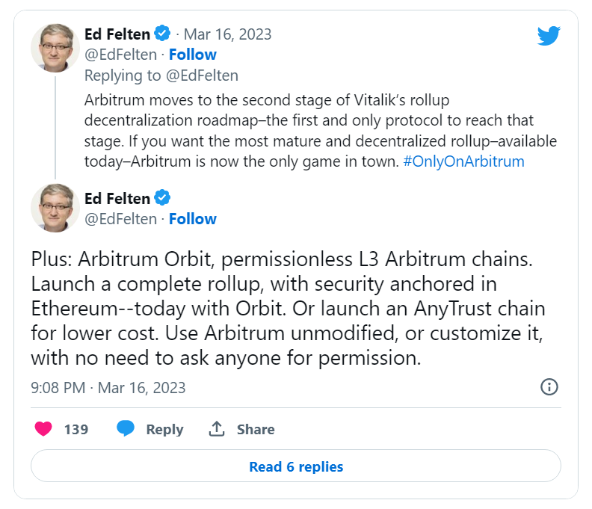Follow Ed Felten from the top tweet
The height and width of the screenshot is (509, 592).
pos(192,55)
